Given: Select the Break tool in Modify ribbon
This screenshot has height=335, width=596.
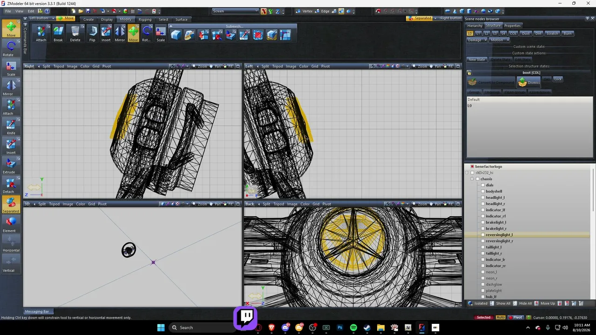Looking at the screenshot, I should [x=58, y=33].
